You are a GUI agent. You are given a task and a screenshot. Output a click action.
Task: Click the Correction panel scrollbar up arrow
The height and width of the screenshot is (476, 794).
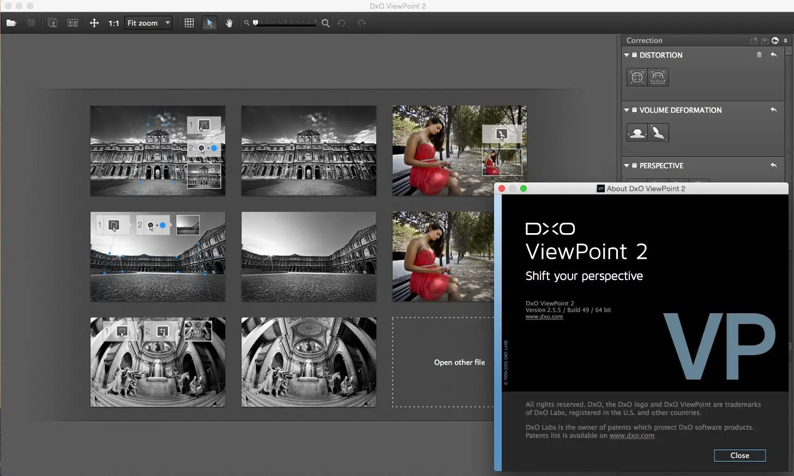pyautogui.click(x=787, y=51)
